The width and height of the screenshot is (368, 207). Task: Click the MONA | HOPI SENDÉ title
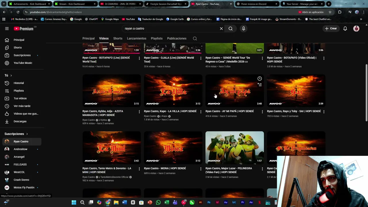coord(165,168)
